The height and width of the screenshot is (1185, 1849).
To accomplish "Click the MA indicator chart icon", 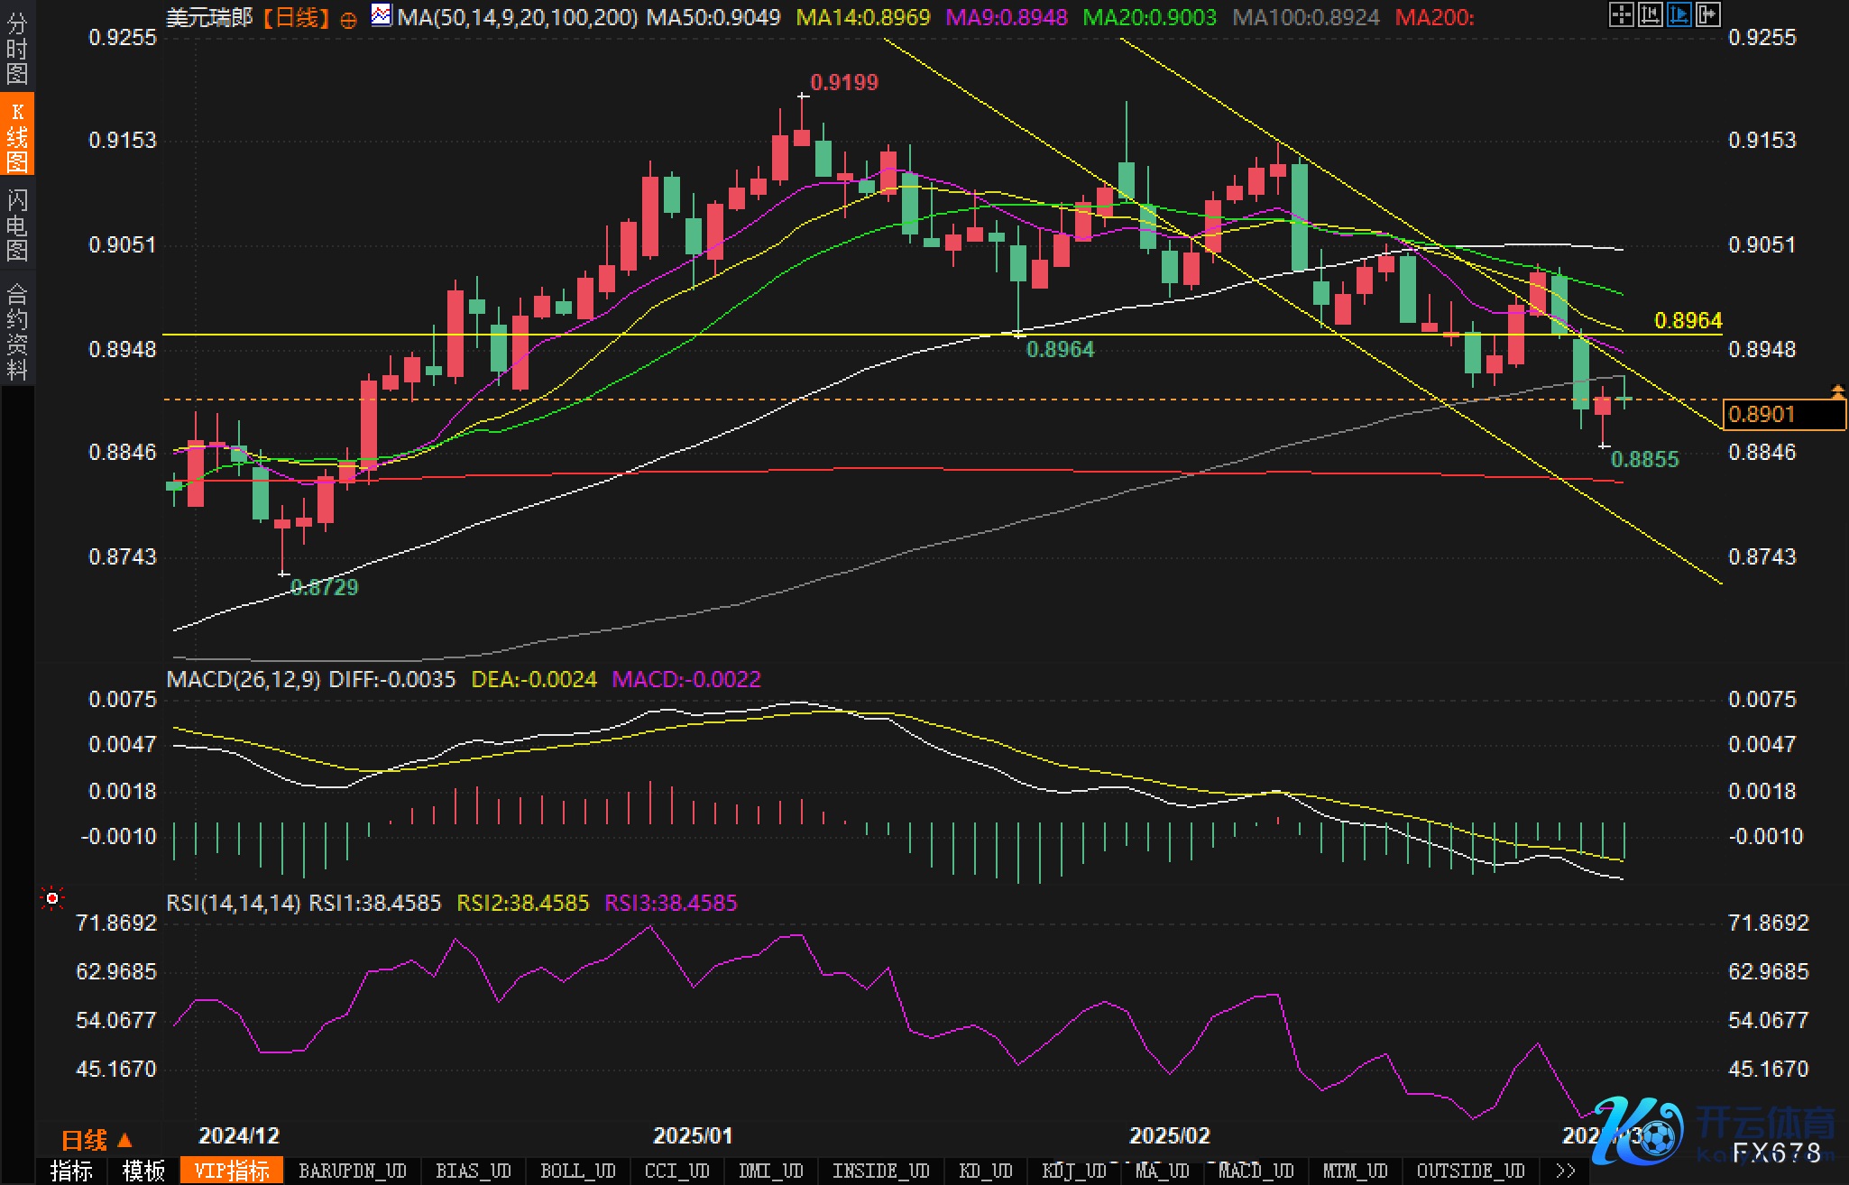I will (x=382, y=15).
